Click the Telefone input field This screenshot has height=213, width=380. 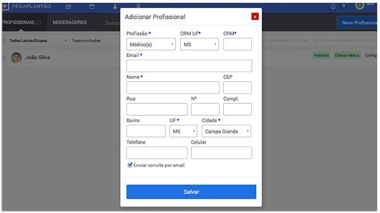[157, 153]
